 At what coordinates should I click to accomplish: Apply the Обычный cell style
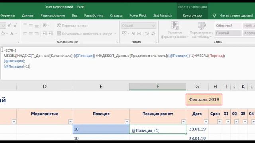pyautogui.click(x=228, y=25)
